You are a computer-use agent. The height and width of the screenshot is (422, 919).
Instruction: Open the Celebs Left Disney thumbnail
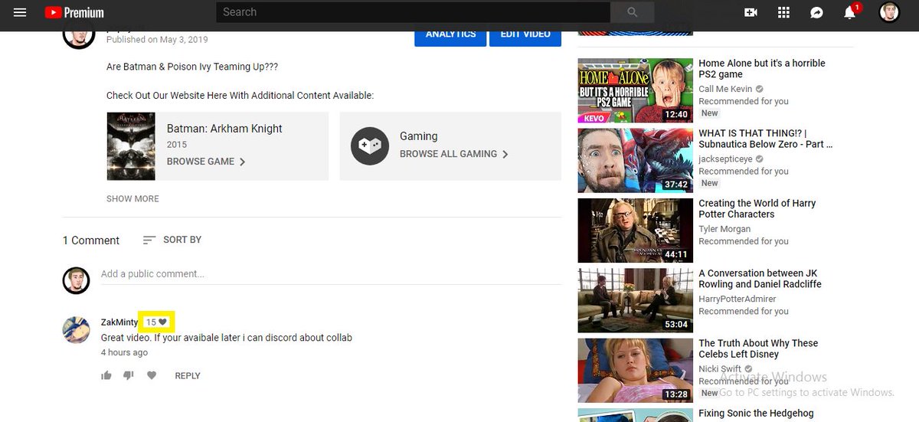pos(635,370)
